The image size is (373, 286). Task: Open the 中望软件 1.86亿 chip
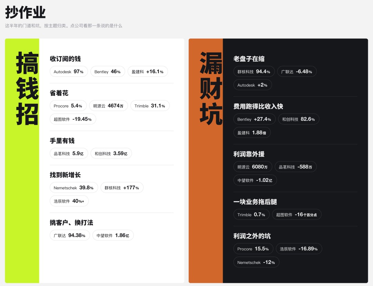(113, 235)
